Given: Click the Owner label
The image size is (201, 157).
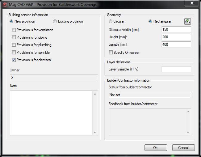Looking at the screenshot, I should 15,70.
